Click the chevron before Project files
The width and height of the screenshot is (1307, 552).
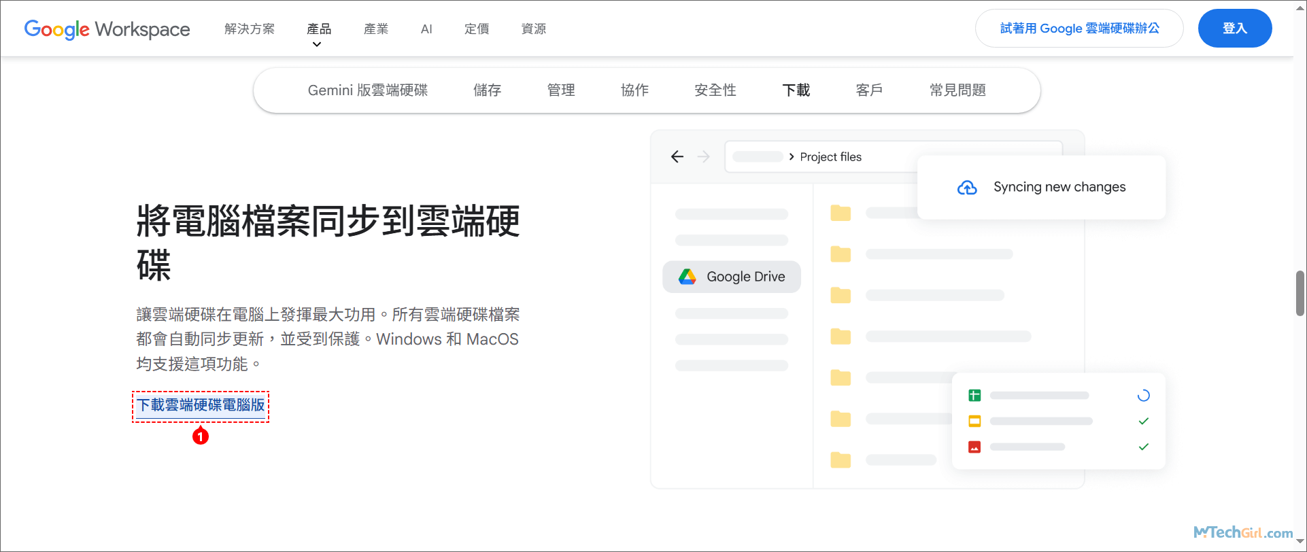coord(792,157)
